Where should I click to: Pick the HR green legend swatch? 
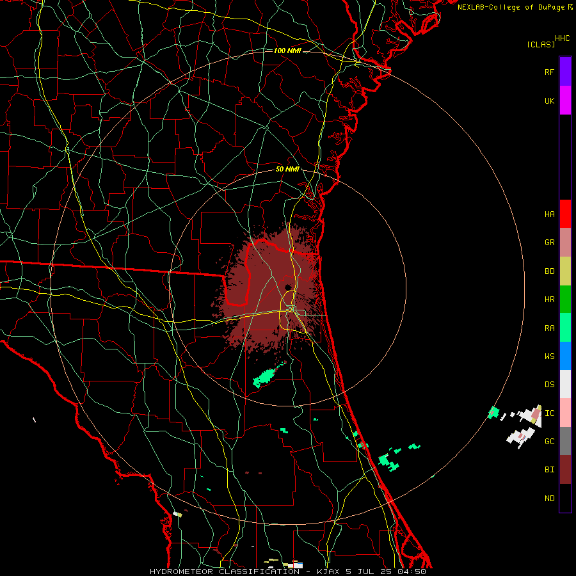[565, 299]
